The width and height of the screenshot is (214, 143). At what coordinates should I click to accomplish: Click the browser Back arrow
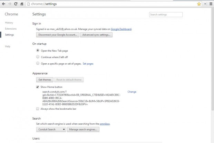4,4
